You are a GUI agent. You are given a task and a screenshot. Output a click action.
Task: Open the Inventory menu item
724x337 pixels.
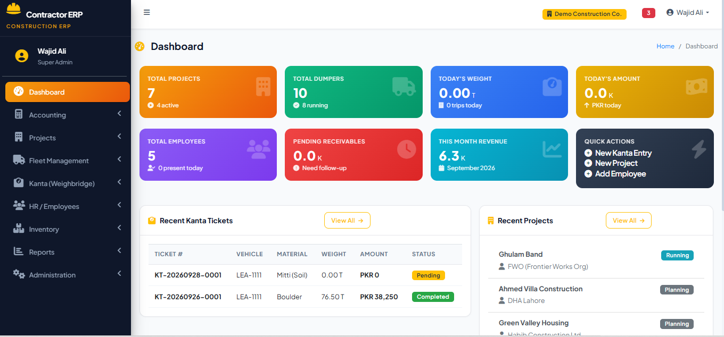click(68, 229)
